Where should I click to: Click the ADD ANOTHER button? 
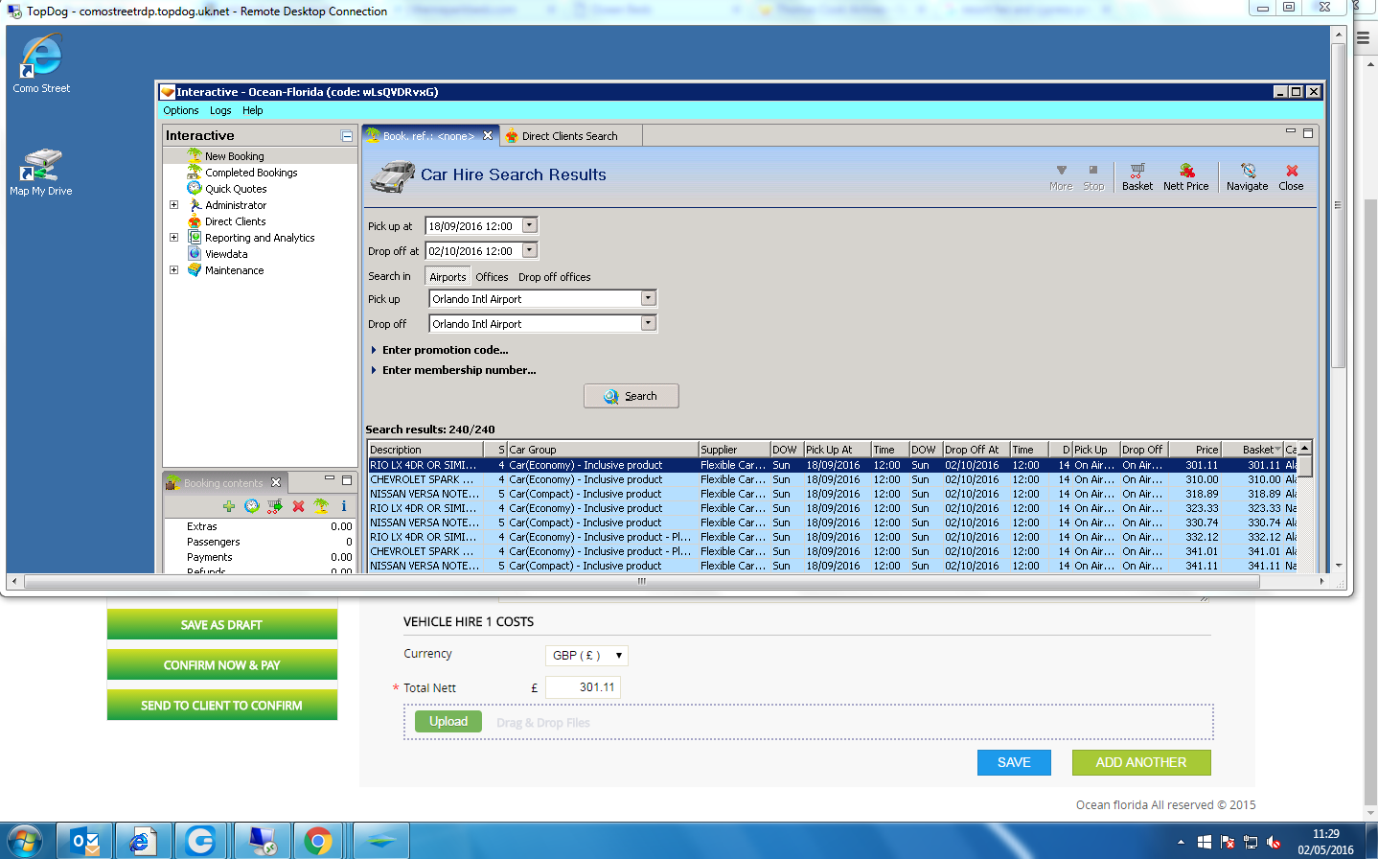tap(1140, 762)
